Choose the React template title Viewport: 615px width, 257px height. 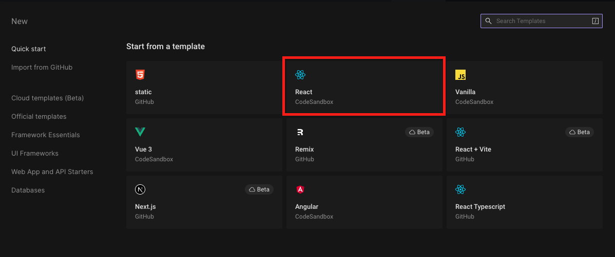(x=304, y=92)
